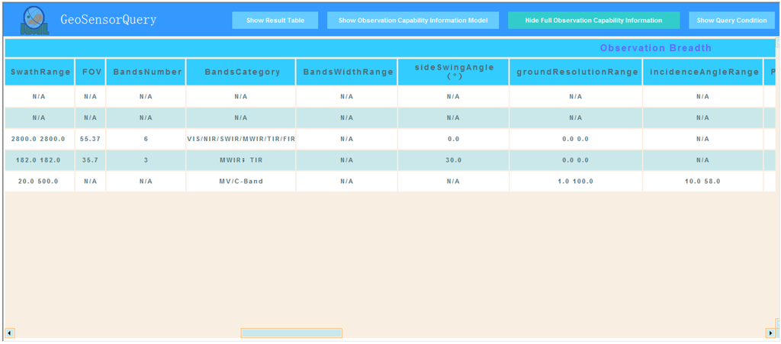Click the BandsWidthRange column header

pos(347,72)
